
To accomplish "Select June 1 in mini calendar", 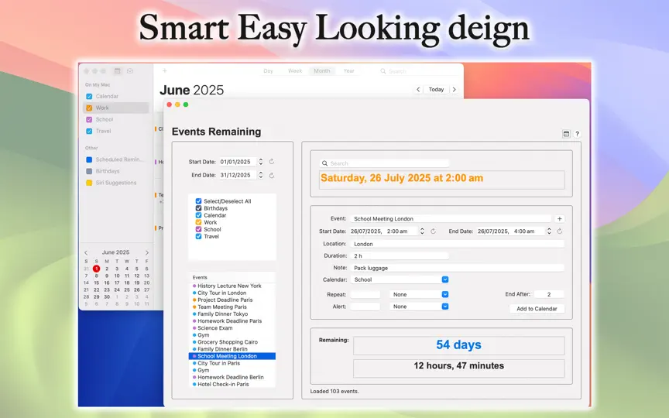I will [x=97, y=269].
